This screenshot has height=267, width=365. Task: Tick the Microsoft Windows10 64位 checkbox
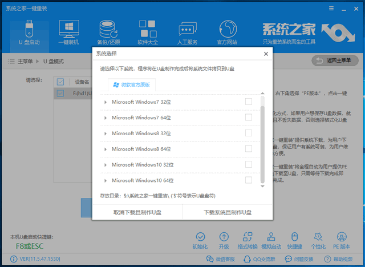pyautogui.click(x=248, y=180)
